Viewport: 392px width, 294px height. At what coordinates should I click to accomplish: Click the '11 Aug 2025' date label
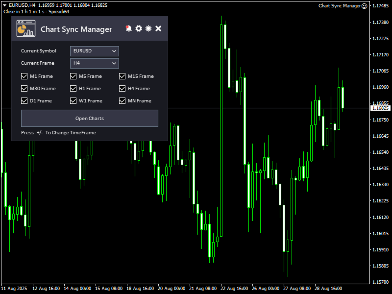[14, 289]
